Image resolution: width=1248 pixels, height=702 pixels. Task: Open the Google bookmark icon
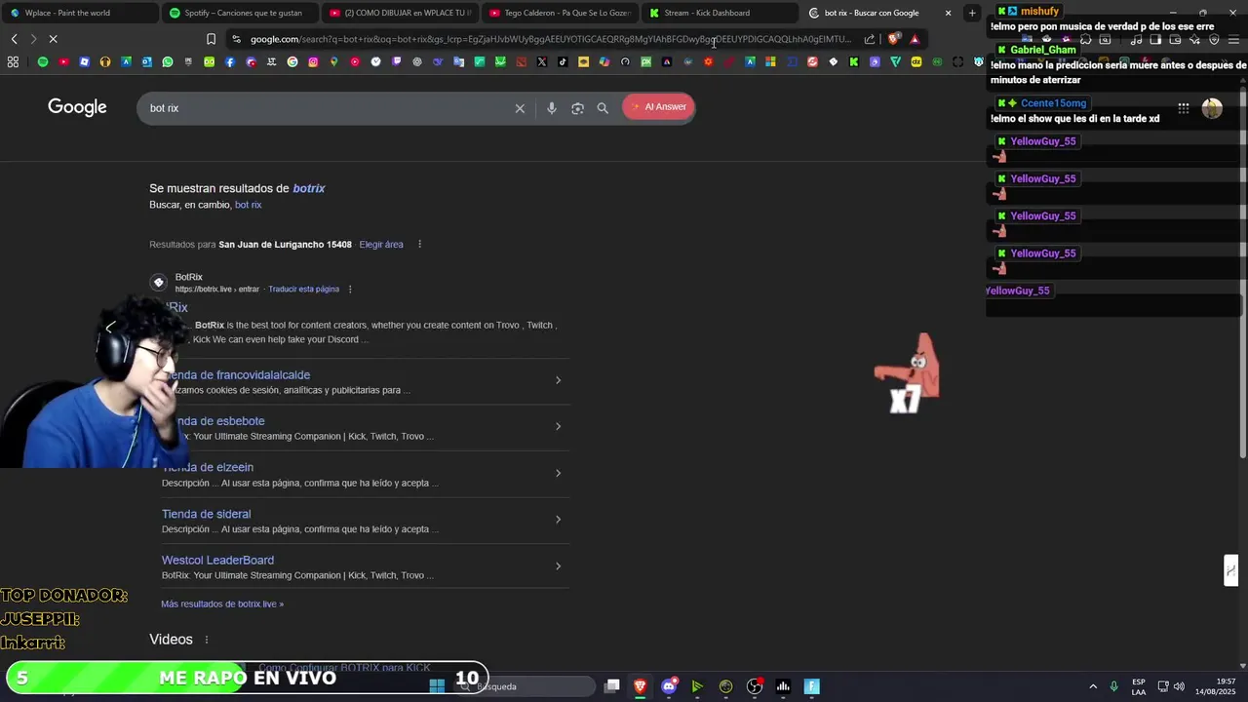pyautogui.click(x=292, y=62)
